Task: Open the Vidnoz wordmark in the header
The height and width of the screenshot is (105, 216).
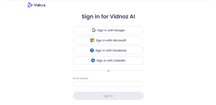Action: click(x=39, y=5)
